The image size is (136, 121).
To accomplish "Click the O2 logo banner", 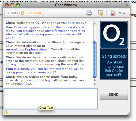I will [114, 35].
